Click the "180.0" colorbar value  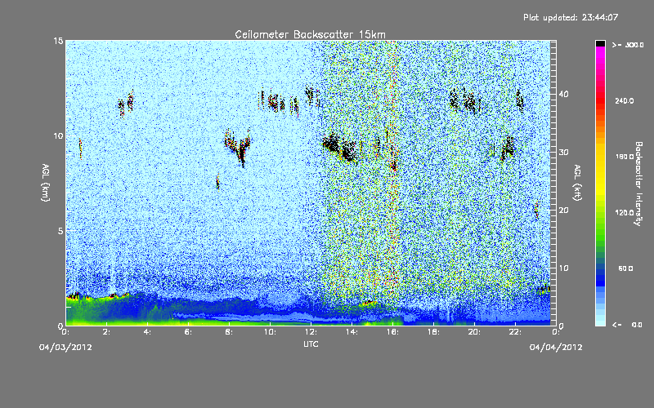click(x=625, y=157)
